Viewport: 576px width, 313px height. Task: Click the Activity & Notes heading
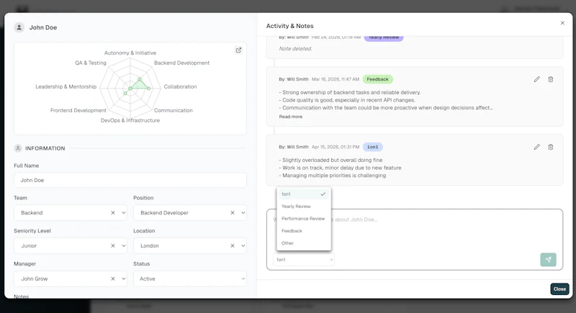coord(290,26)
